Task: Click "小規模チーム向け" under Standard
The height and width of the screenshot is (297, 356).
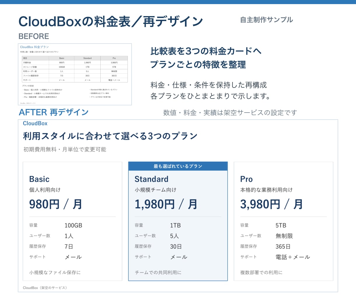Action: tap(156, 190)
